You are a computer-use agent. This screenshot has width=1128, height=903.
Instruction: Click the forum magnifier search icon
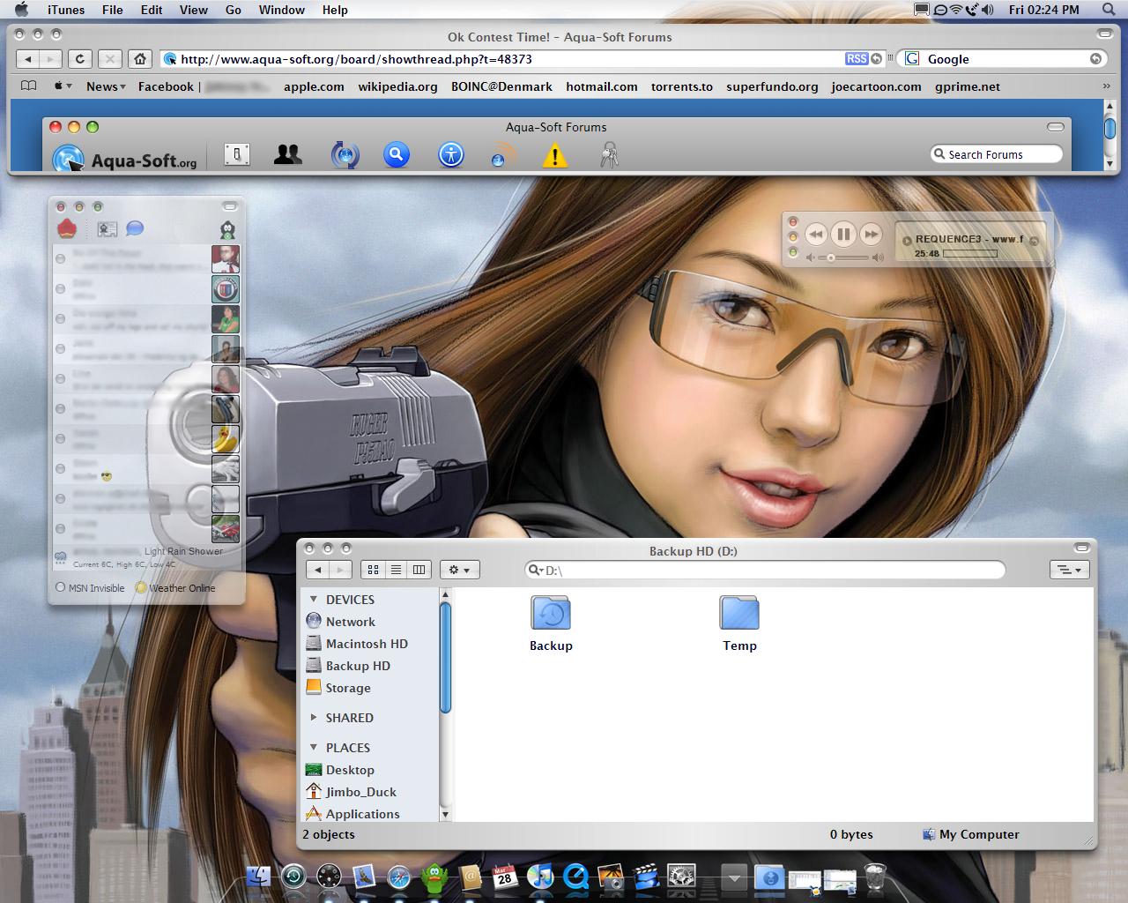point(397,155)
